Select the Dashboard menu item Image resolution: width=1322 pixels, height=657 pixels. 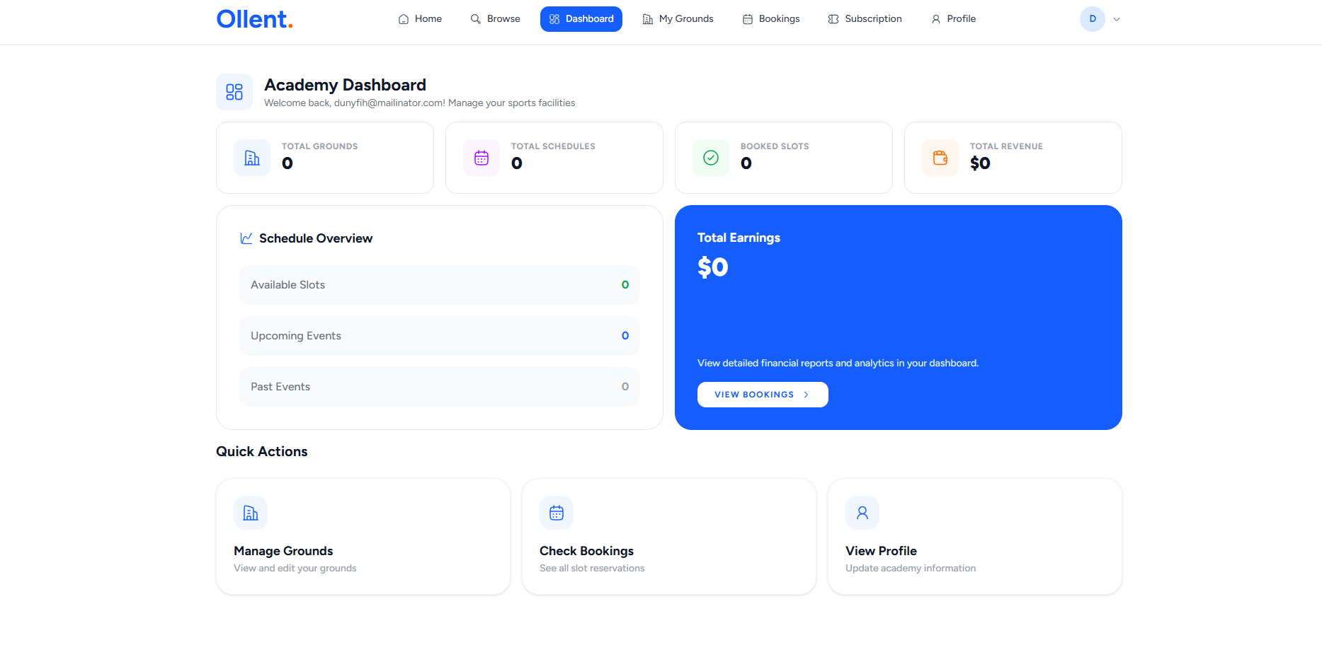pyautogui.click(x=581, y=19)
